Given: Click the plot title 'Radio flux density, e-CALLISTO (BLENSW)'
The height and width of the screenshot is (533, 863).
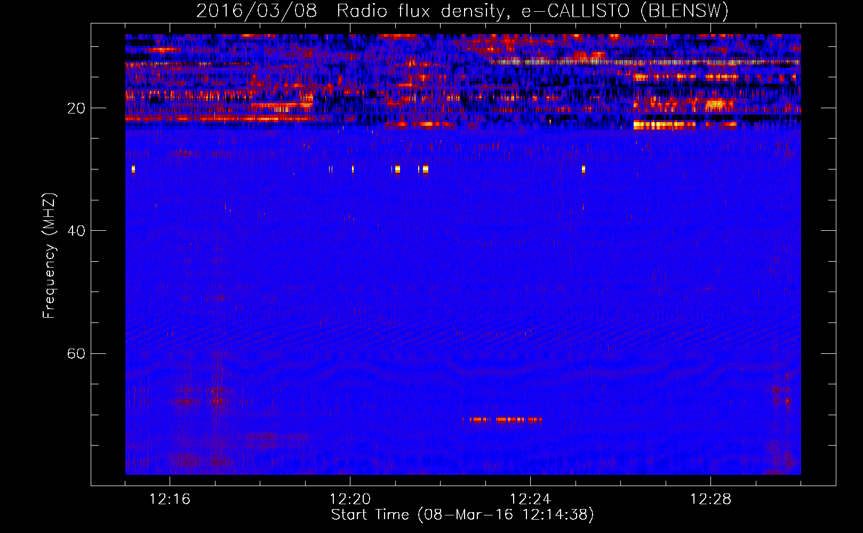Looking at the screenshot, I should [532, 11].
